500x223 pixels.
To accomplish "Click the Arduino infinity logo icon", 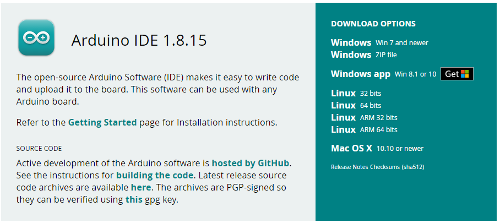I will tap(36, 37).
